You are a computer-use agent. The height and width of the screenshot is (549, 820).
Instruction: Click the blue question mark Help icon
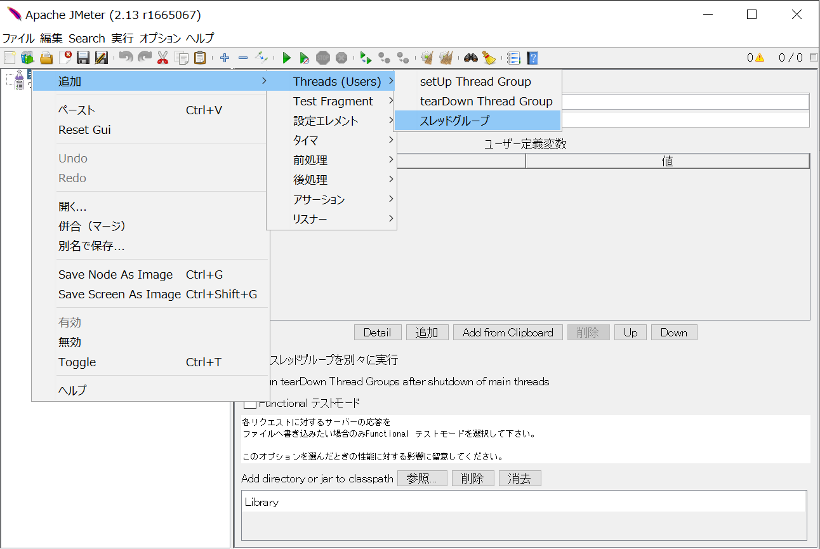(x=532, y=58)
